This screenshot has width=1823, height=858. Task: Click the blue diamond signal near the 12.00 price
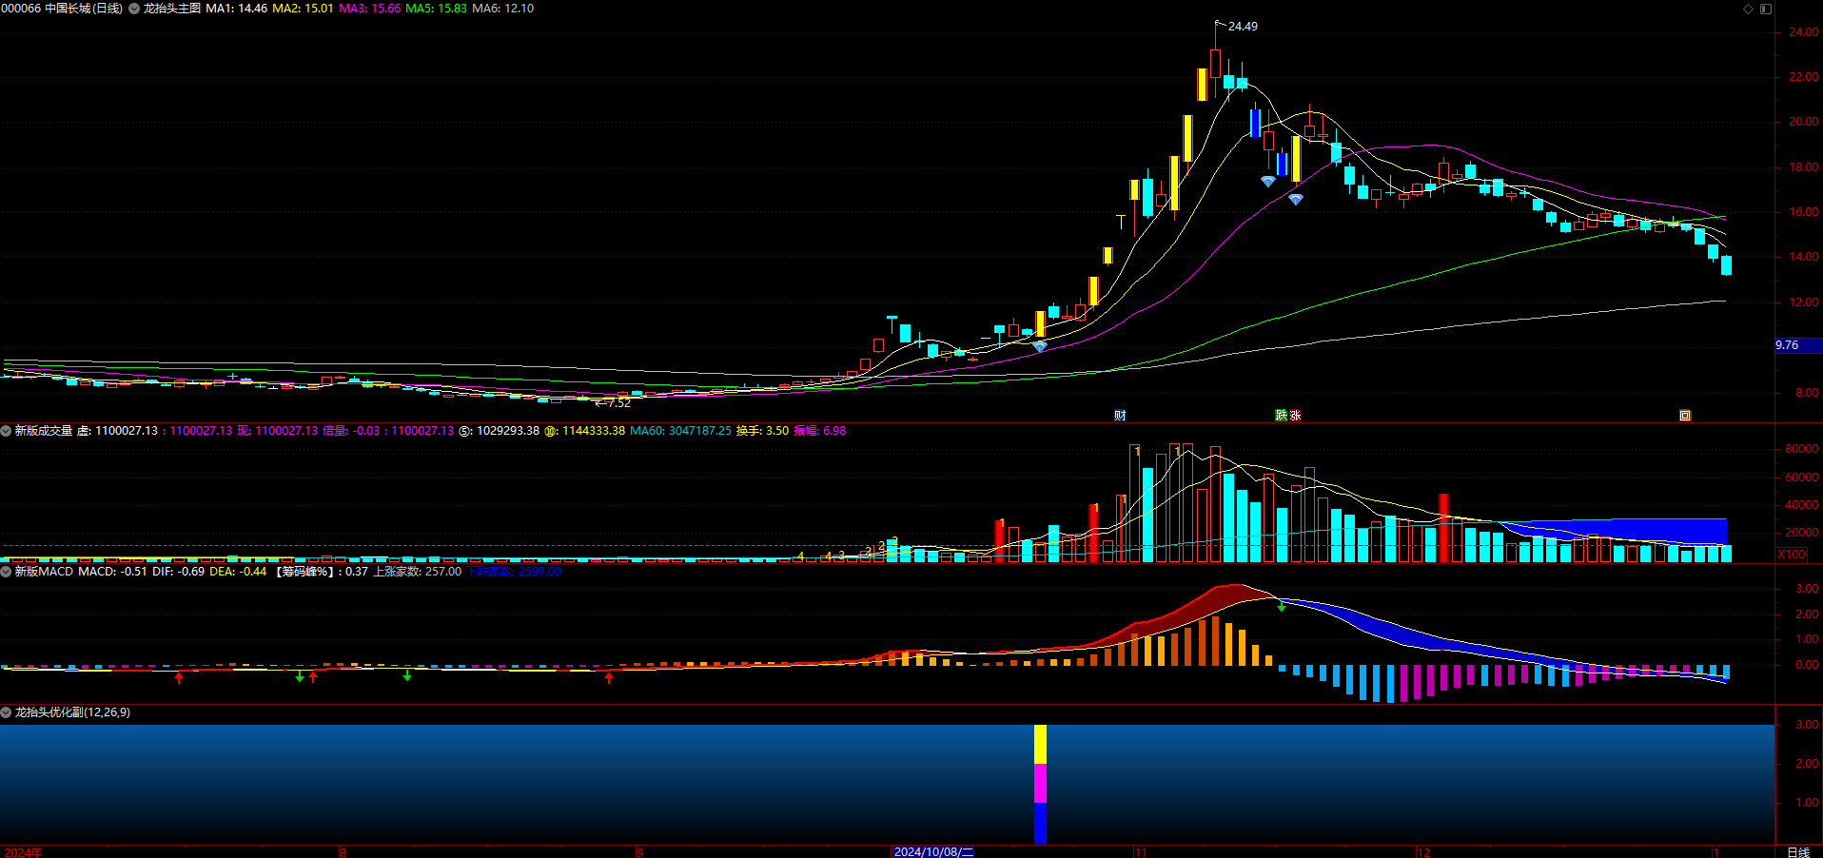1040,346
